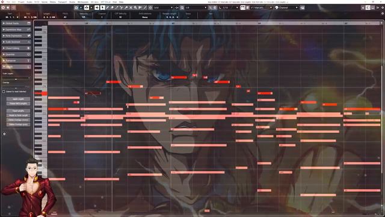Toggle Acoustic Feedback speaker
The width and height of the screenshot is (385, 217).
97,8
